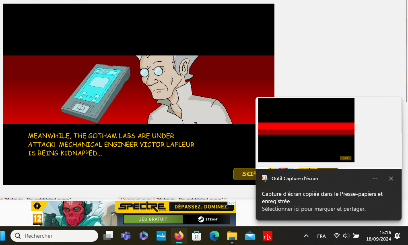Image resolution: width=408 pixels, height=245 pixels.
Task: Open Microsoft Store from the taskbar
Action: point(197,236)
